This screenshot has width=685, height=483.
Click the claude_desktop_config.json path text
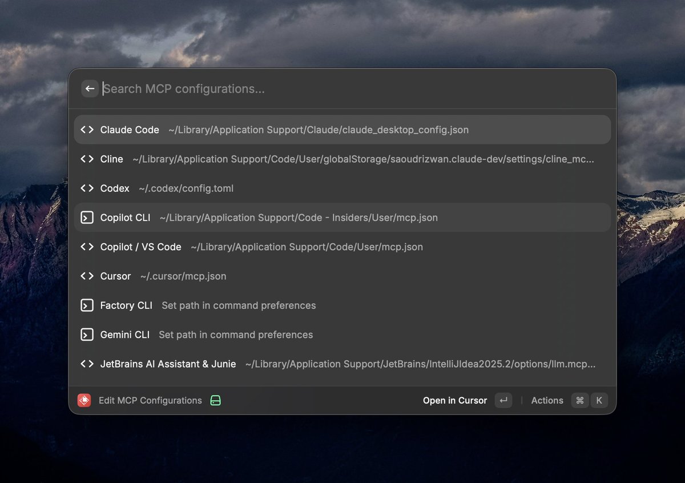point(319,130)
